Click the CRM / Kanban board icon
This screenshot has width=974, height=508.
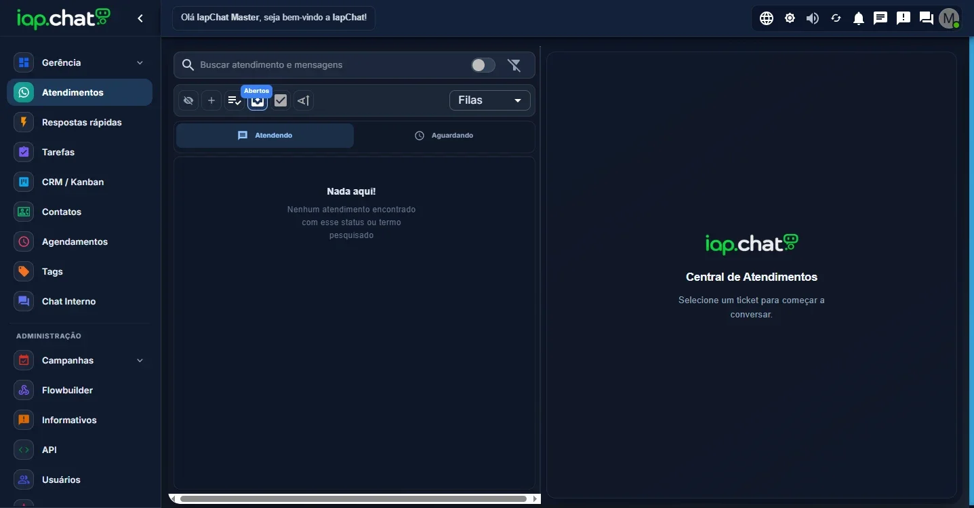point(24,182)
